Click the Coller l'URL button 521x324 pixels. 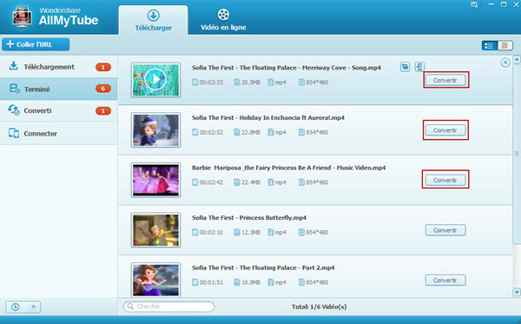pyautogui.click(x=36, y=44)
